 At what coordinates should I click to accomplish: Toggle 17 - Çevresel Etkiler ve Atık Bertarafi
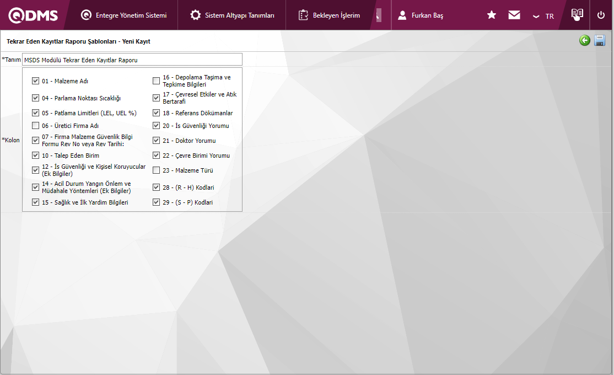(x=156, y=98)
